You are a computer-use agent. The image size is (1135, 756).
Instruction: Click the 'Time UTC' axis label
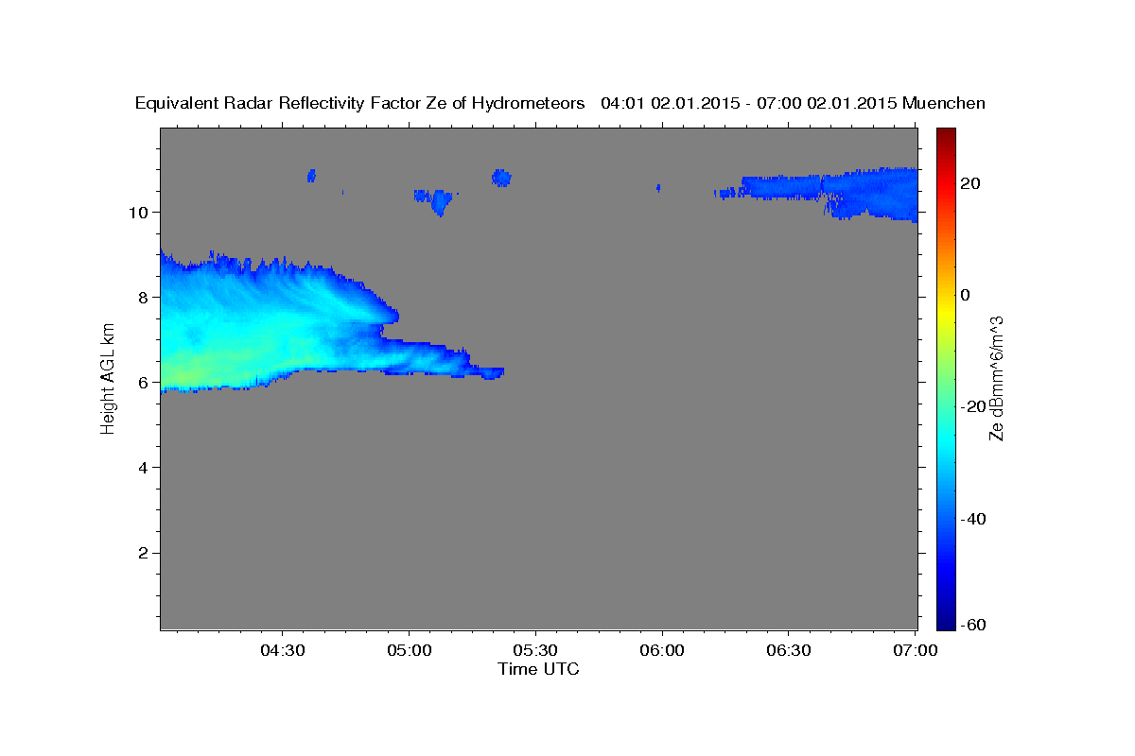coord(538,669)
